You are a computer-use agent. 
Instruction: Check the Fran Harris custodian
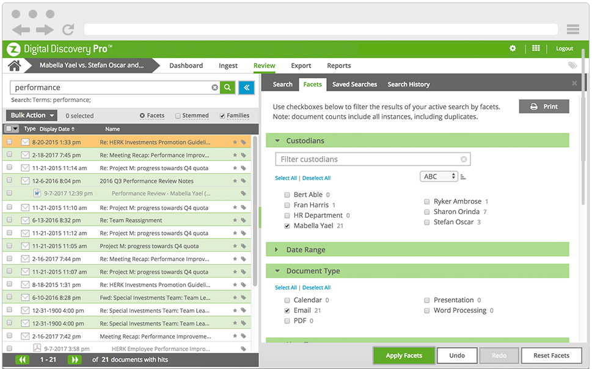coord(287,205)
